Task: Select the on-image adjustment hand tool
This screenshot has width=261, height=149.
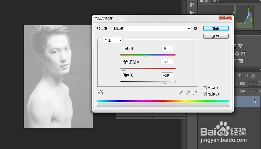Action: 101,92
